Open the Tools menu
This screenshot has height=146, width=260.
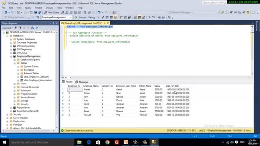(59, 8)
